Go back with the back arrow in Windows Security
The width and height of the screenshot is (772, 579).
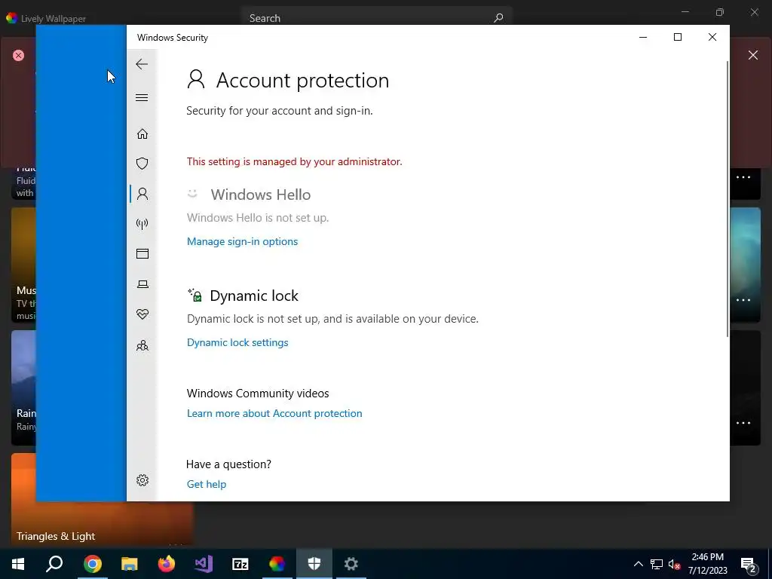click(x=142, y=64)
